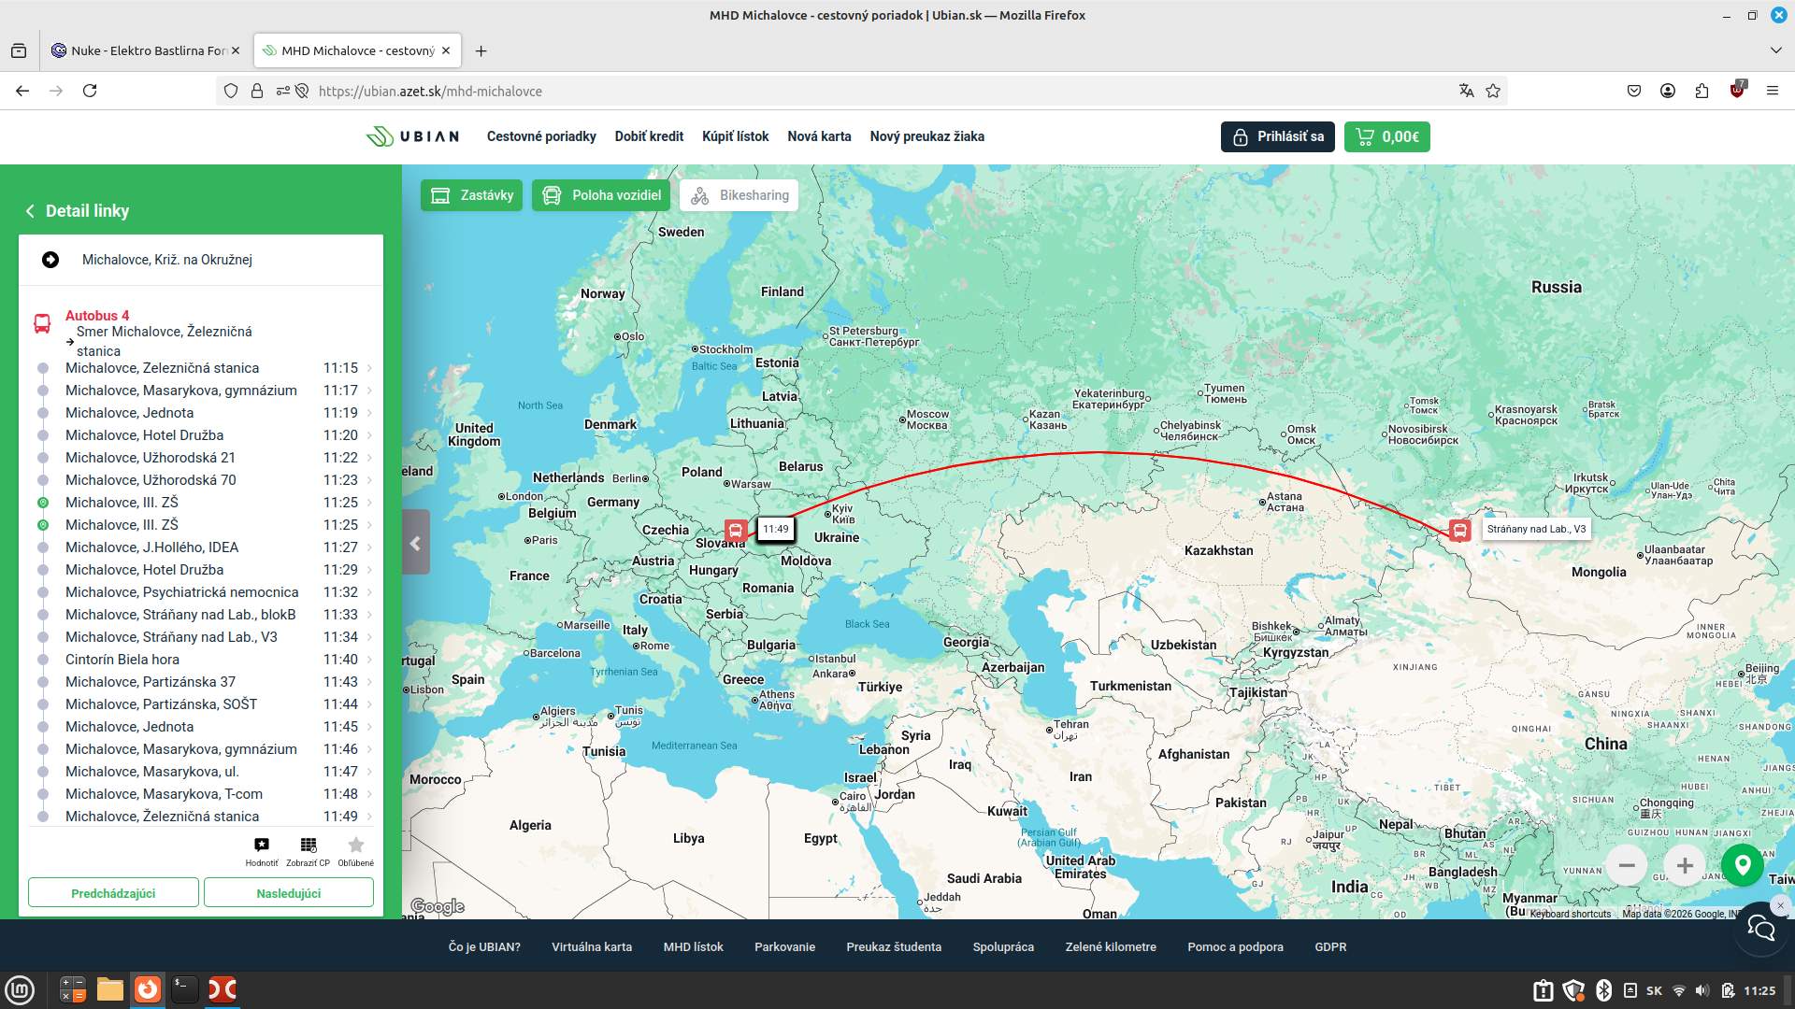Image resolution: width=1795 pixels, height=1009 pixels.
Task: Click the Hodnotiť rating icon
Action: pos(262,846)
